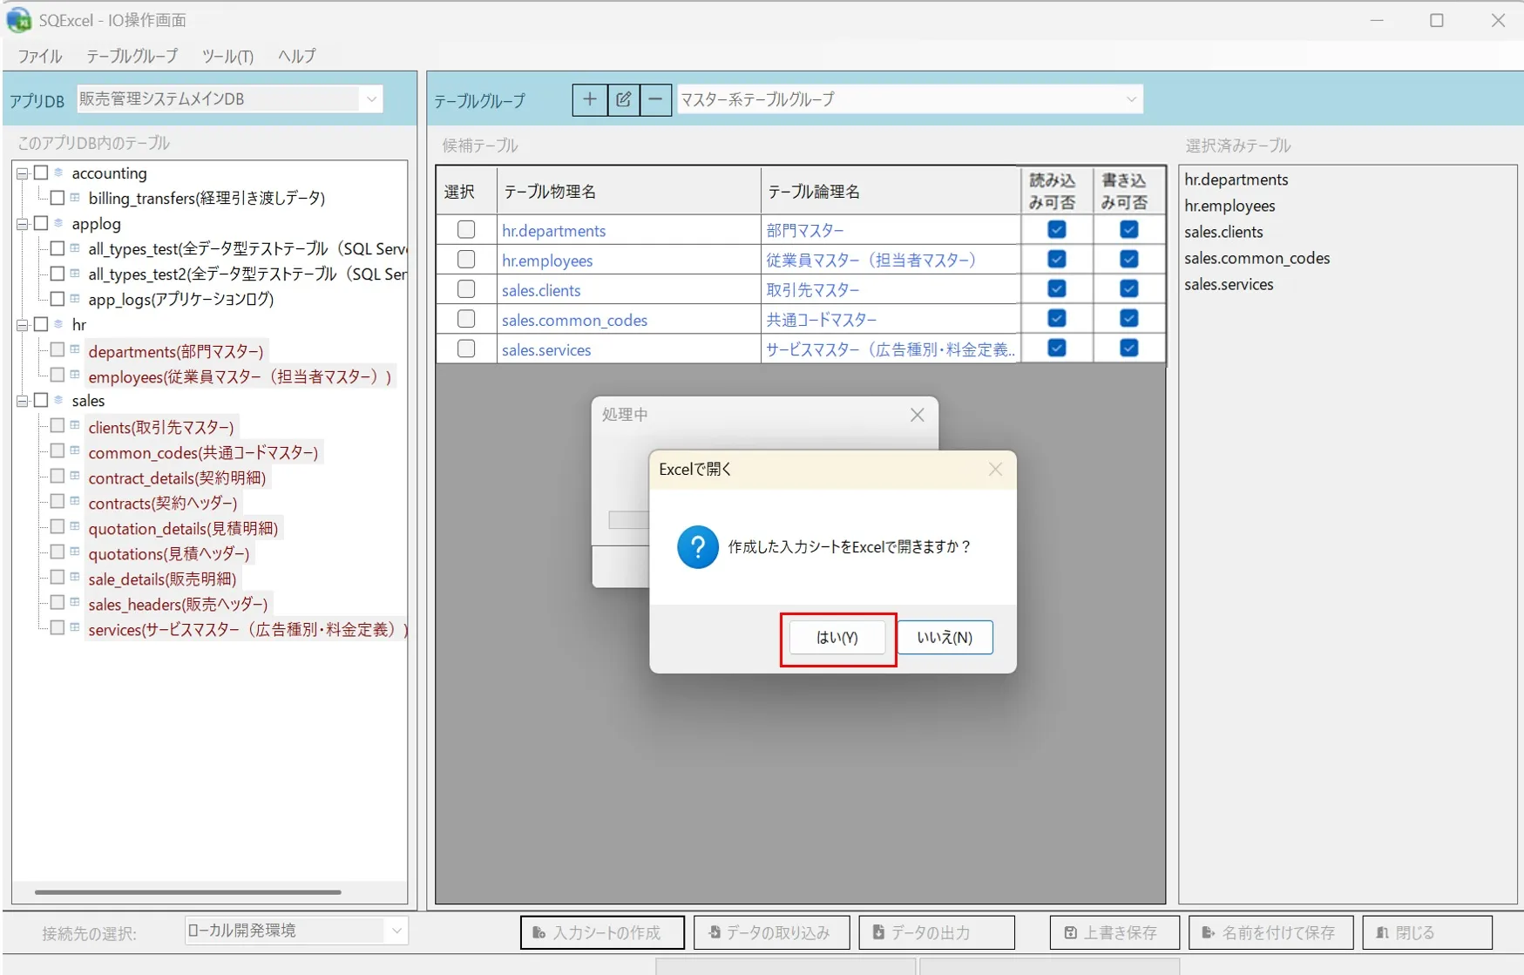Click the remove table group minus icon

tap(655, 99)
